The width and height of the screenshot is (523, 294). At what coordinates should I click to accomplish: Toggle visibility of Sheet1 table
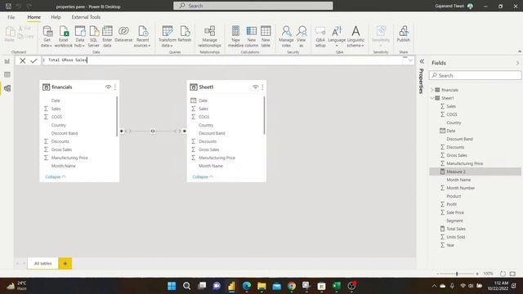tap(255, 87)
